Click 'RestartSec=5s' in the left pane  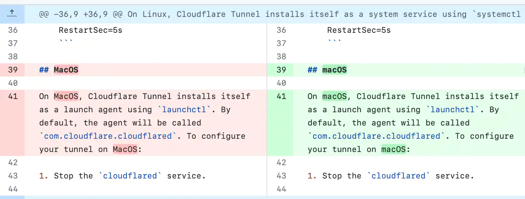pyautogui.click(x=90, y=30)
